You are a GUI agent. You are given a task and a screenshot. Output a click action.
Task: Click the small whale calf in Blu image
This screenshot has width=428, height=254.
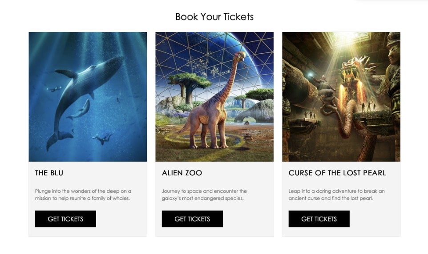tap(80, 110)
